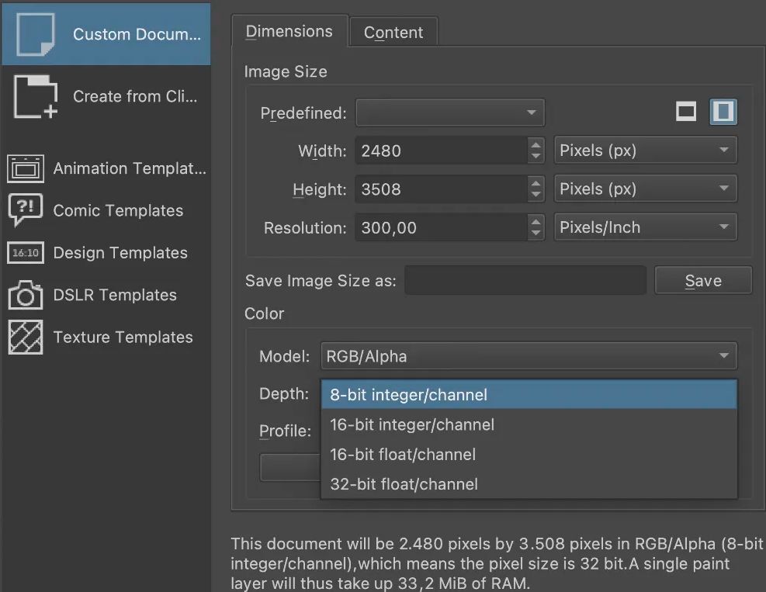Increase Height using the stepper arrow

[536, 185]
